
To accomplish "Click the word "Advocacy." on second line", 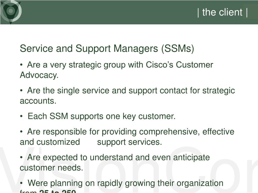I will pyautogui.click(x=39, y=75).
